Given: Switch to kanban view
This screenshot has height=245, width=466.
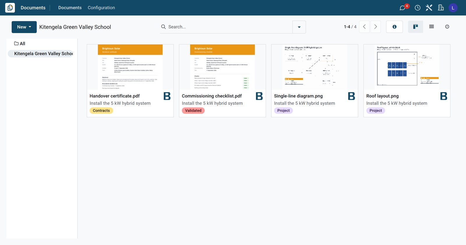Looking at the screenshot, I should 416,27.
